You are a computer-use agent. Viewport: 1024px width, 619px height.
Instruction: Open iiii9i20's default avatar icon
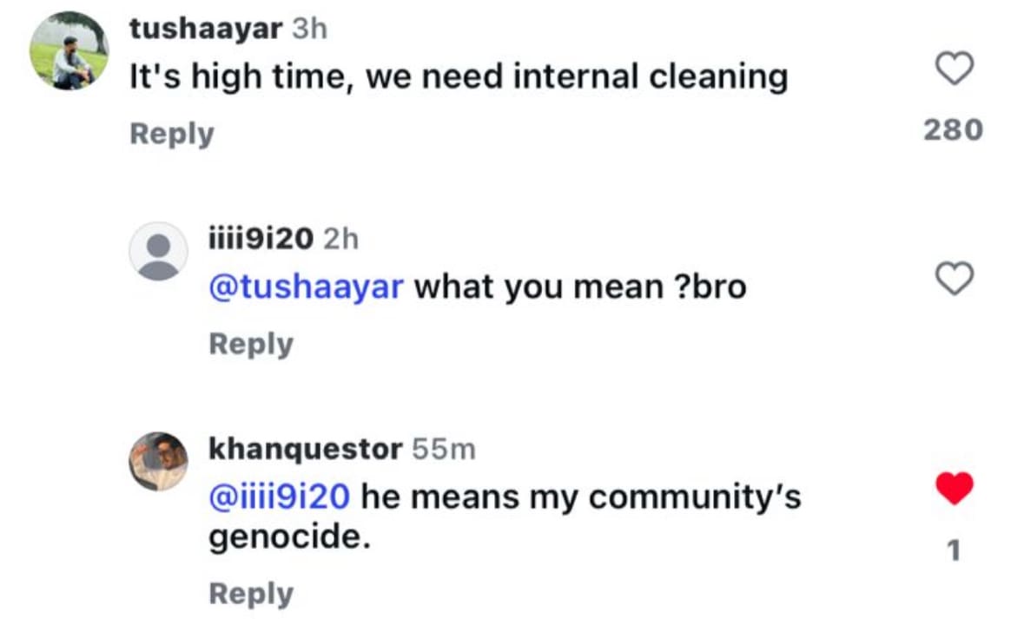[x=158, y=251]
